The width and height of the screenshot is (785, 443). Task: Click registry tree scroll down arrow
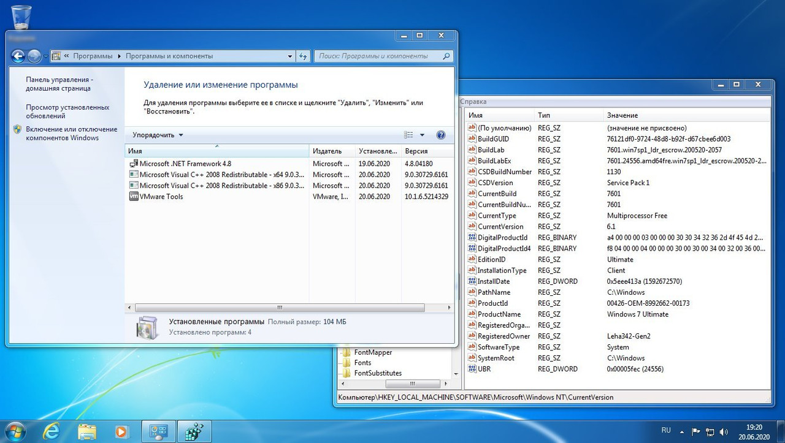(x=456, y=373)
